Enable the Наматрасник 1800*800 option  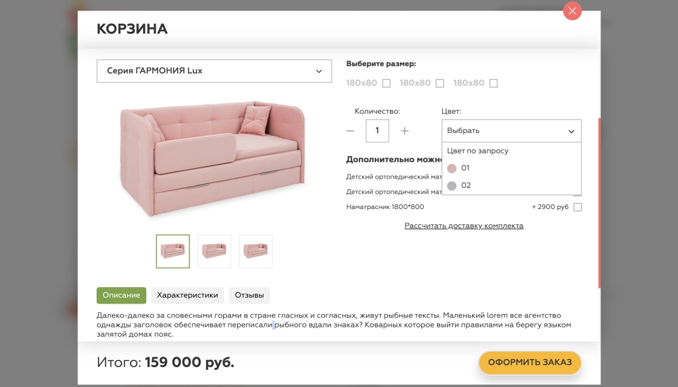pos(577,206)
